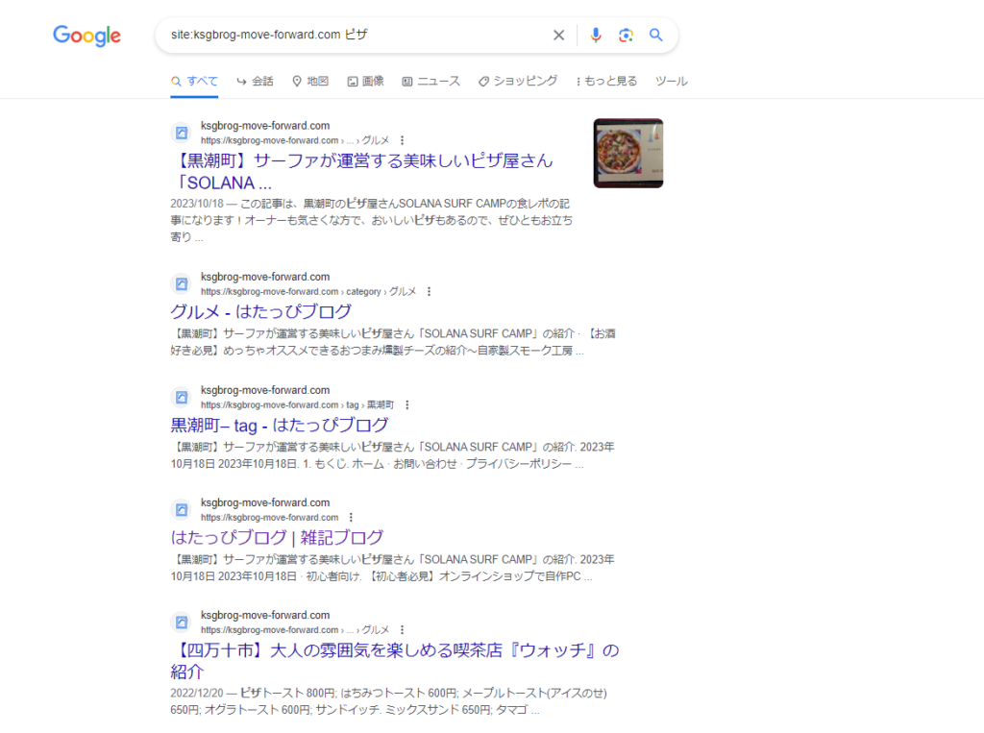
Task: Open three-dot menu for 四万十市 喫茶店 result
Action: (x=403, y=630)
